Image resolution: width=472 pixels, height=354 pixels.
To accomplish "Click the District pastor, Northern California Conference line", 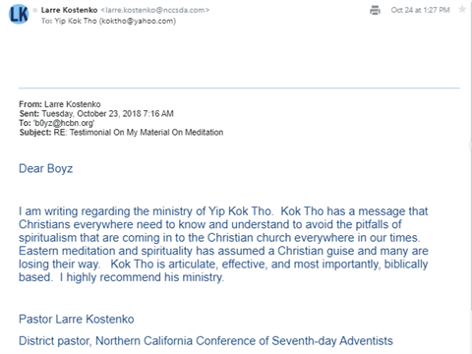I will (206, 341).
